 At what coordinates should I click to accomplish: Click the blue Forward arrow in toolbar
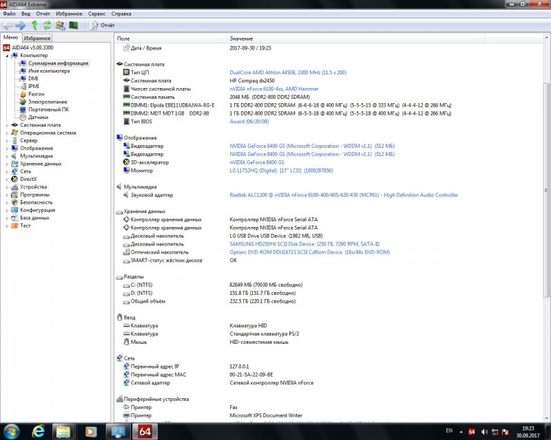20,25
